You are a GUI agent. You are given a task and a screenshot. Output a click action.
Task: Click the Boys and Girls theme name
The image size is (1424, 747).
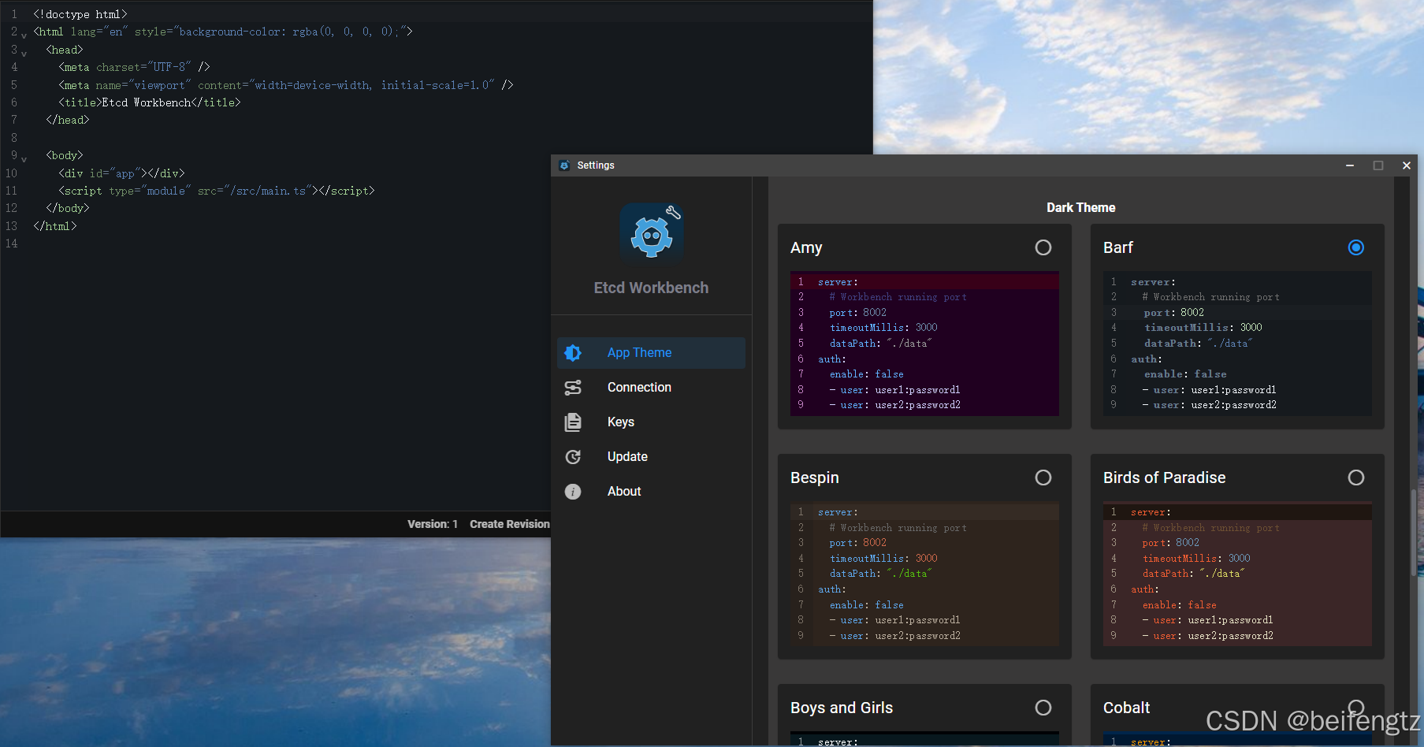coord(842,708)
